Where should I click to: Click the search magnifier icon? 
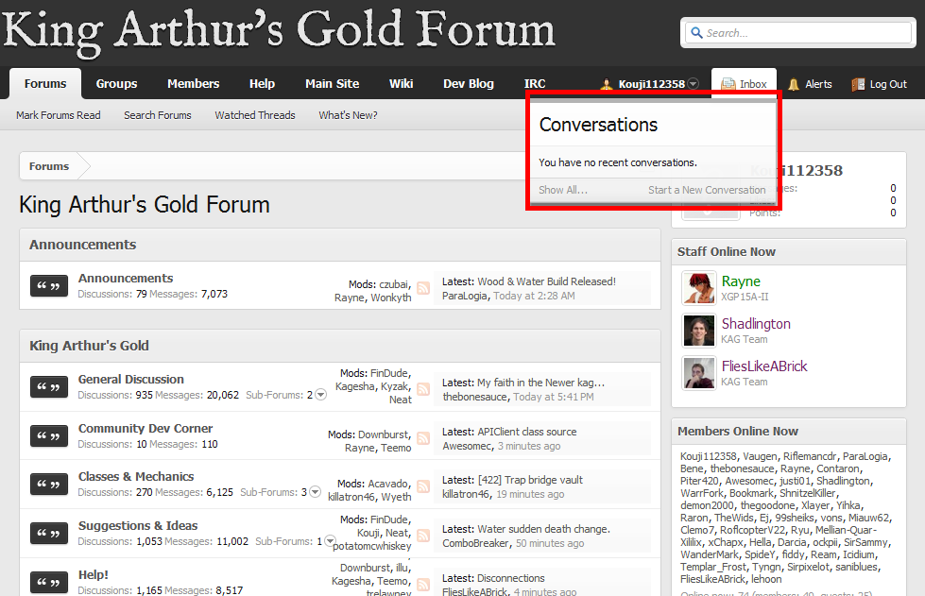(696, 33)
